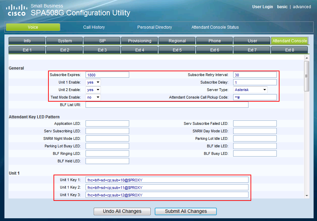Image resolution: width=317 pixels, height=221 pixels.
Task: Focus the Subscribe Delay field
Action: click(255, 82)
